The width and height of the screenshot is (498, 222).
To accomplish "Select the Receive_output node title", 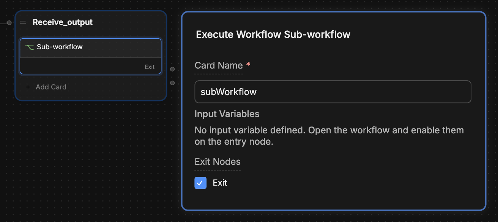I will pyautogui.click(x=62, y=22).
